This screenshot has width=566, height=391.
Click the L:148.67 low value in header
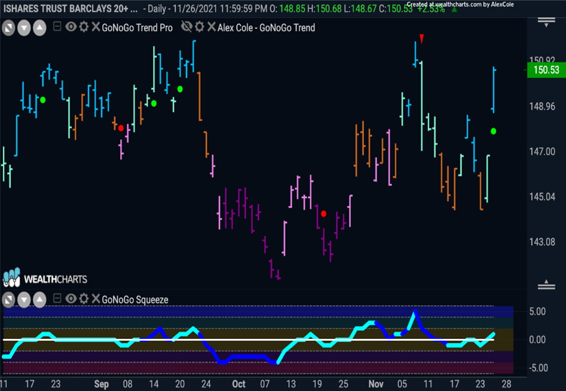pos(360,9)
